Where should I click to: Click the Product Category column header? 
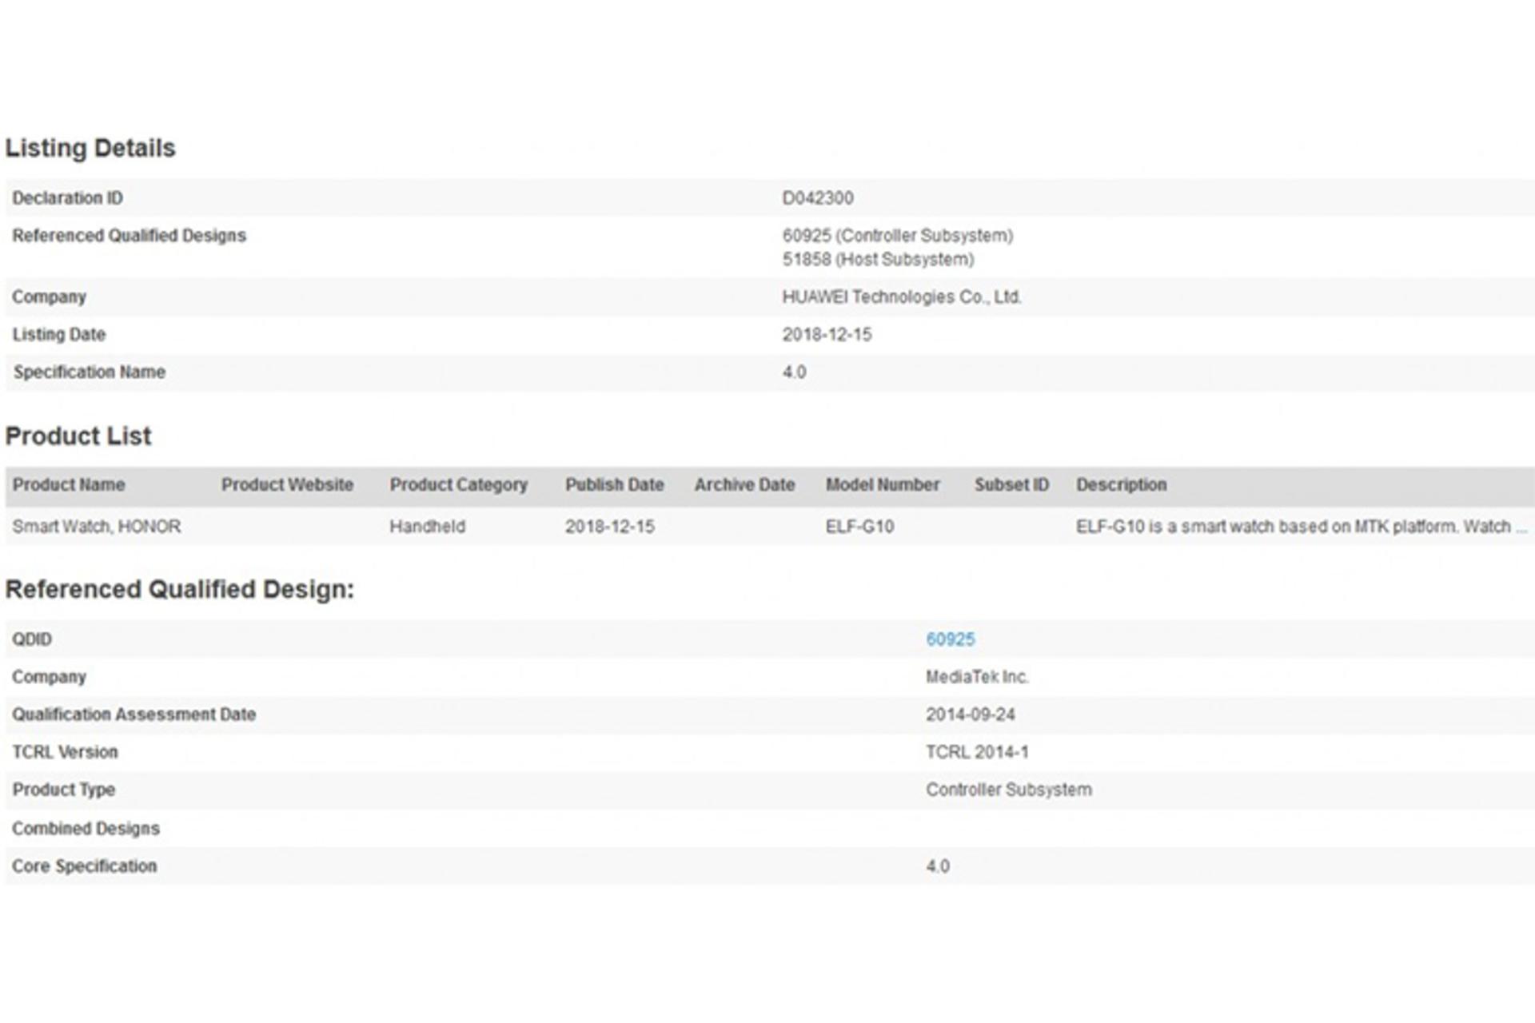click(x=459, y=485)
